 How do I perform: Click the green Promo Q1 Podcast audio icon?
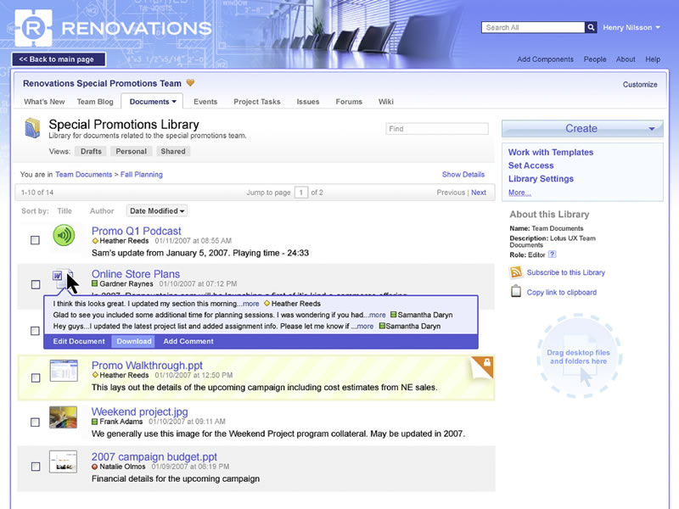tap(63, 235)
